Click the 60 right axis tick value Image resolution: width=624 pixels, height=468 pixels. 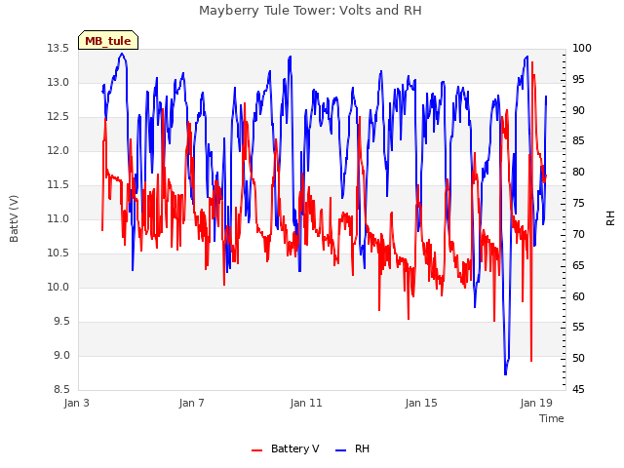(x=578, y=296)
